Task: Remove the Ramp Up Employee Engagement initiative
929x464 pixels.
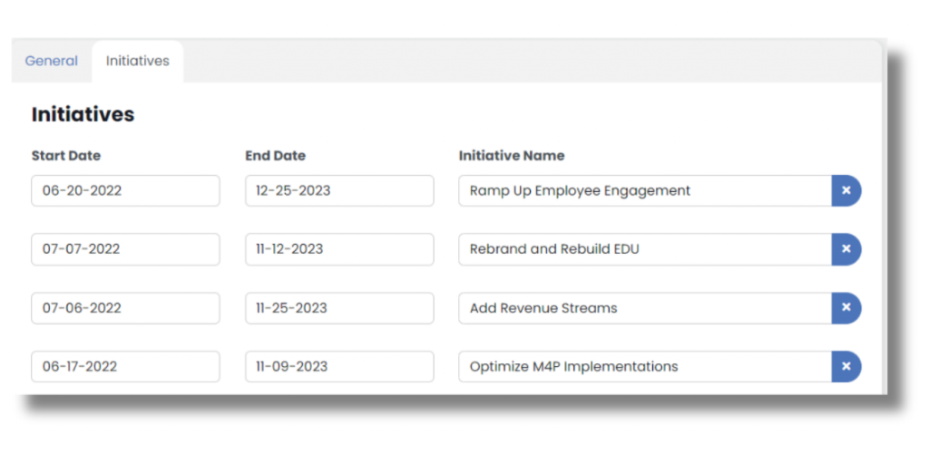Action: pyautogui.click(x=846, y=191)
